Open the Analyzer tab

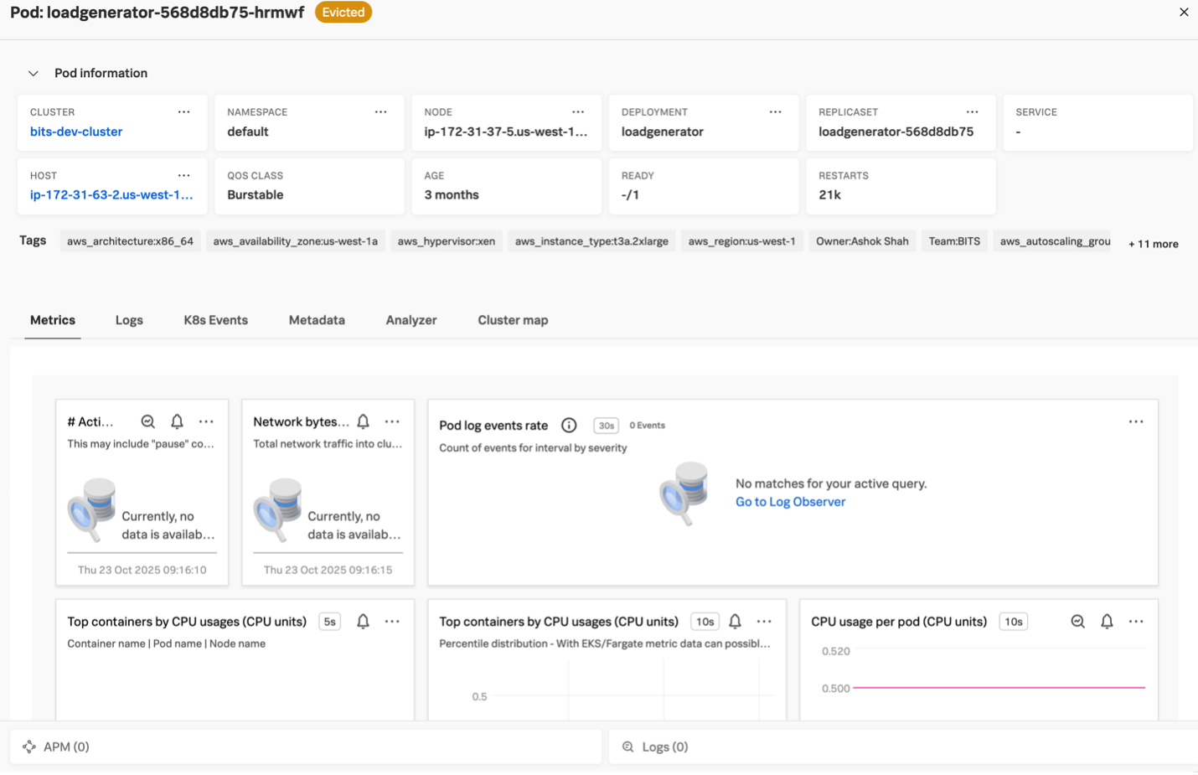(411, 320)
